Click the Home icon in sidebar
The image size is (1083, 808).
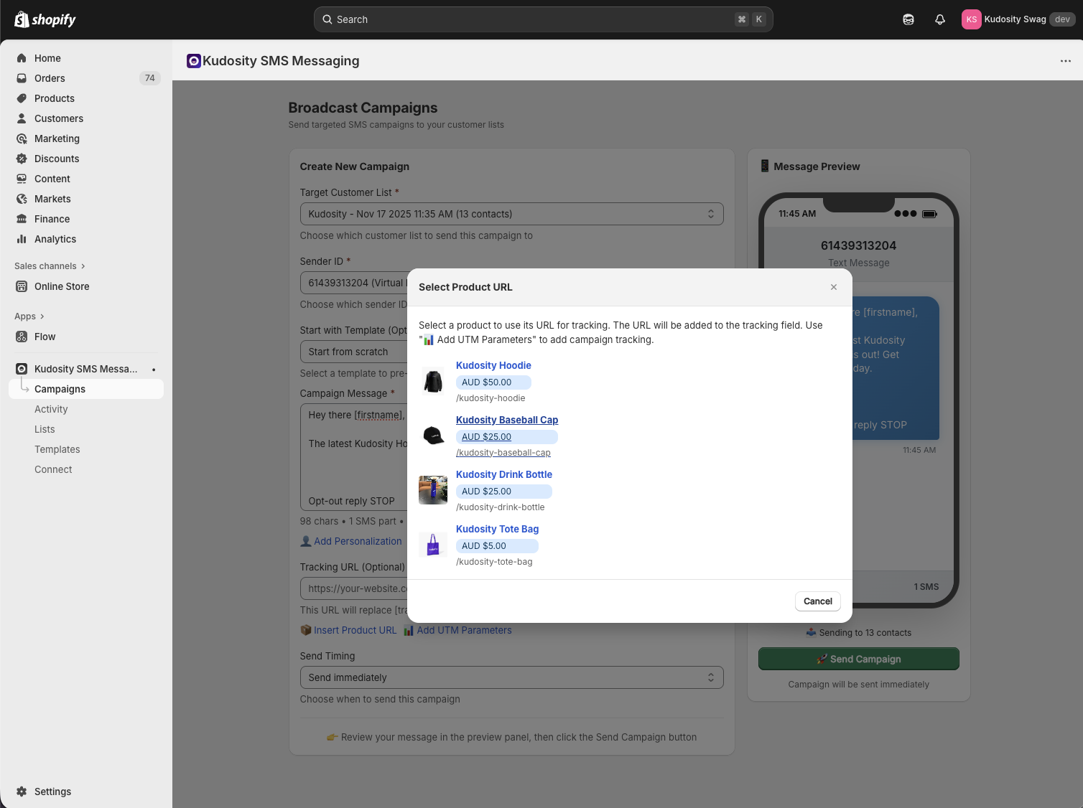point(22,58)
